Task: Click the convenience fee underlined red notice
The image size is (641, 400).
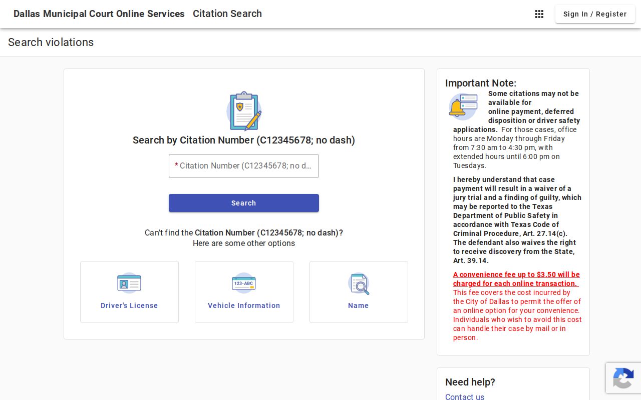Action: click(x=516, y=279)
